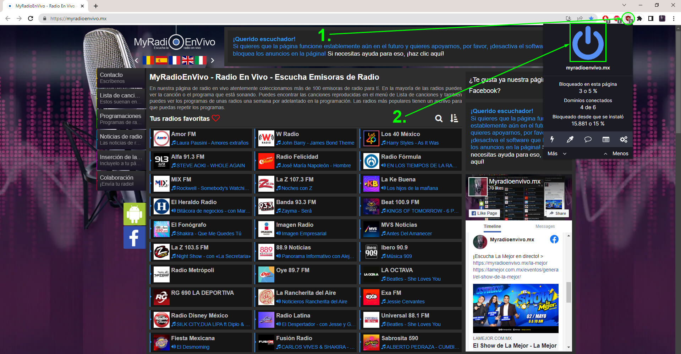Open Ibero 90.9 station
Viewport: 681px width, 354px height.
point(411,252)
